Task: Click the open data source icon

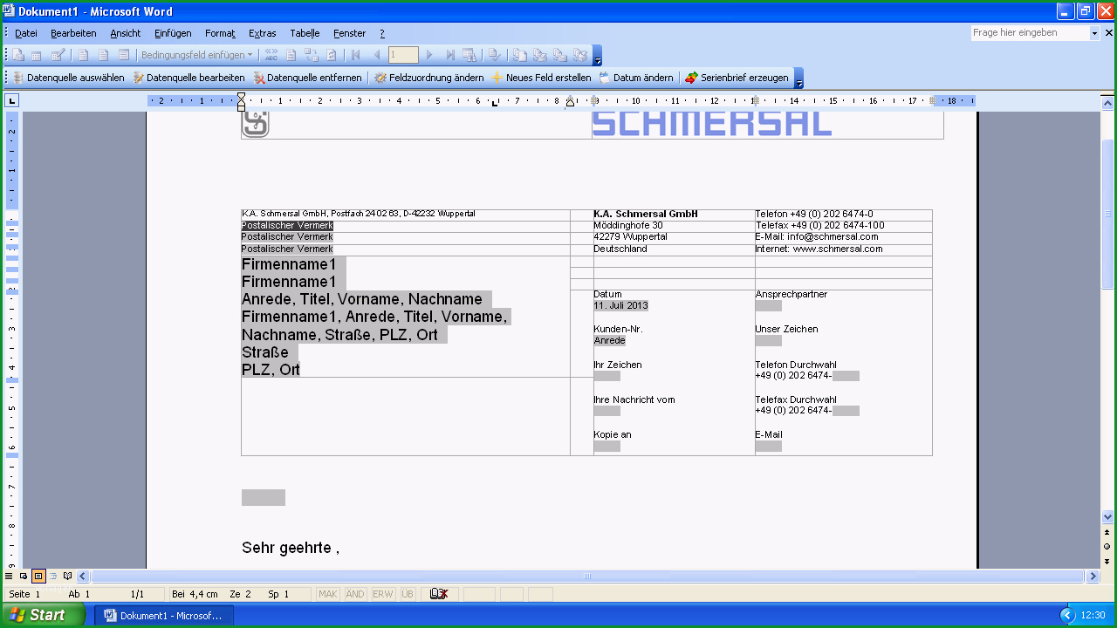Action: click(36, 55)
